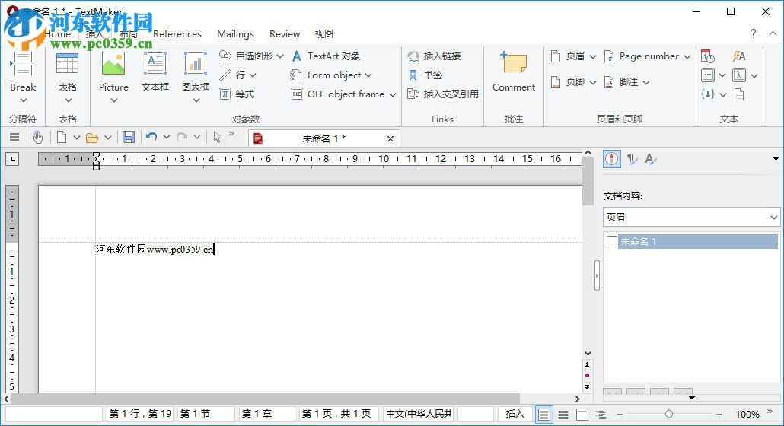Select the 未命名 1 document tab
This screenshot has height=426, width=784.
[x=324, y=139]
